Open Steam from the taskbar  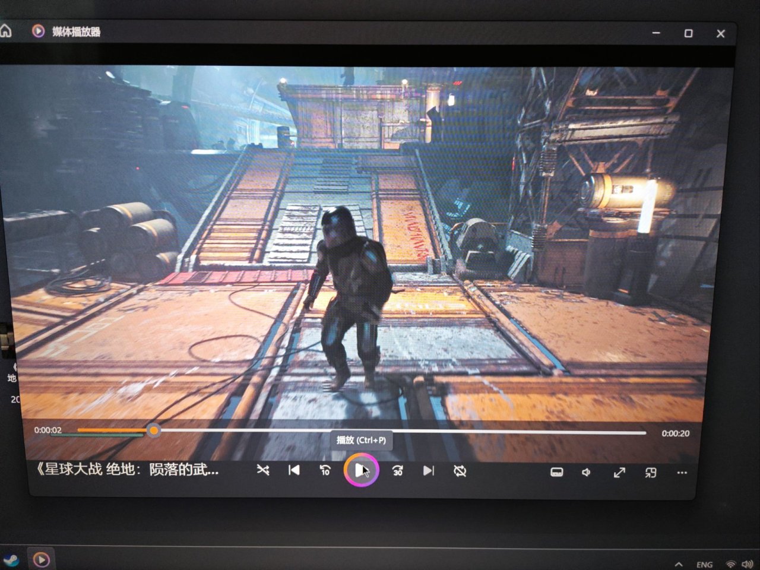point(10,559)
